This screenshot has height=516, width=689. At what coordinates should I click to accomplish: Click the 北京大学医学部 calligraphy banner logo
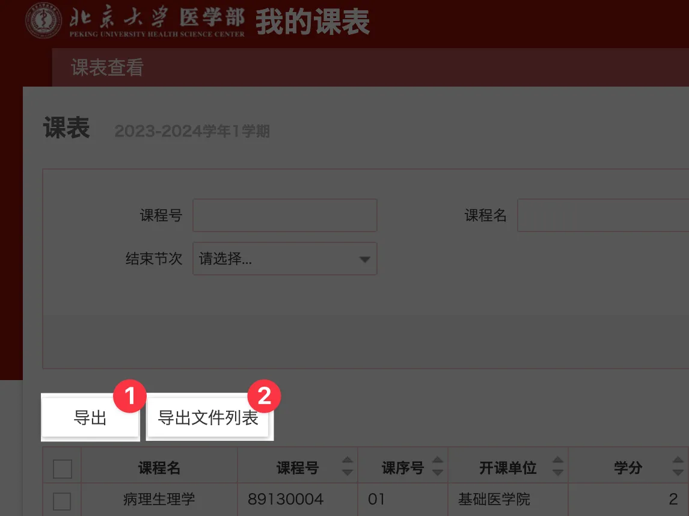click(157, 20)
